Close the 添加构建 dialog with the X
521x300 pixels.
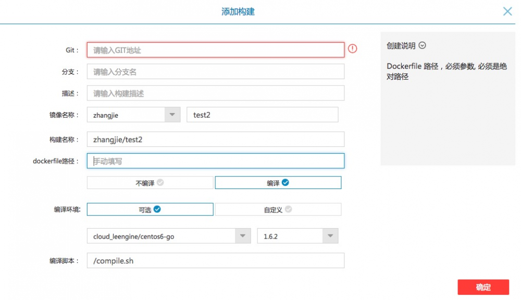pos(507,11)
